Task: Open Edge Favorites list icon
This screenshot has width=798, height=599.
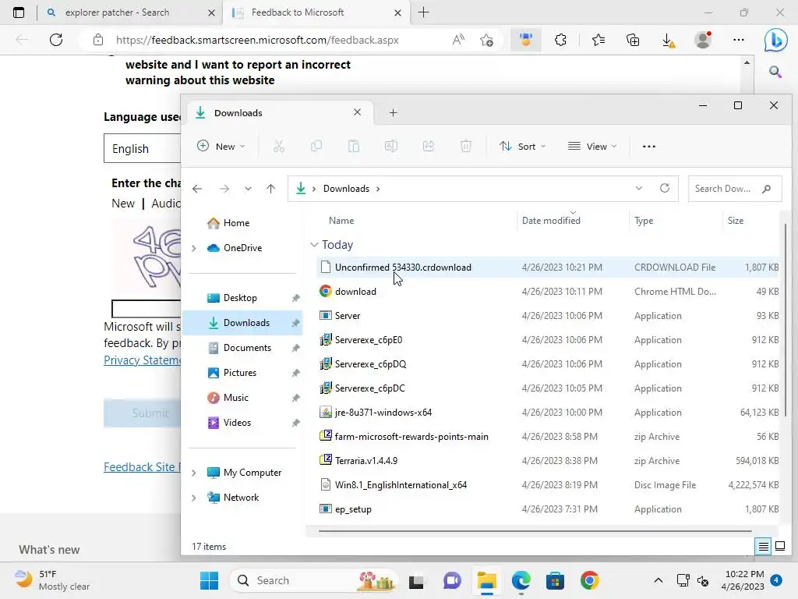Action: pyautogui.click(x=598, y=40)
